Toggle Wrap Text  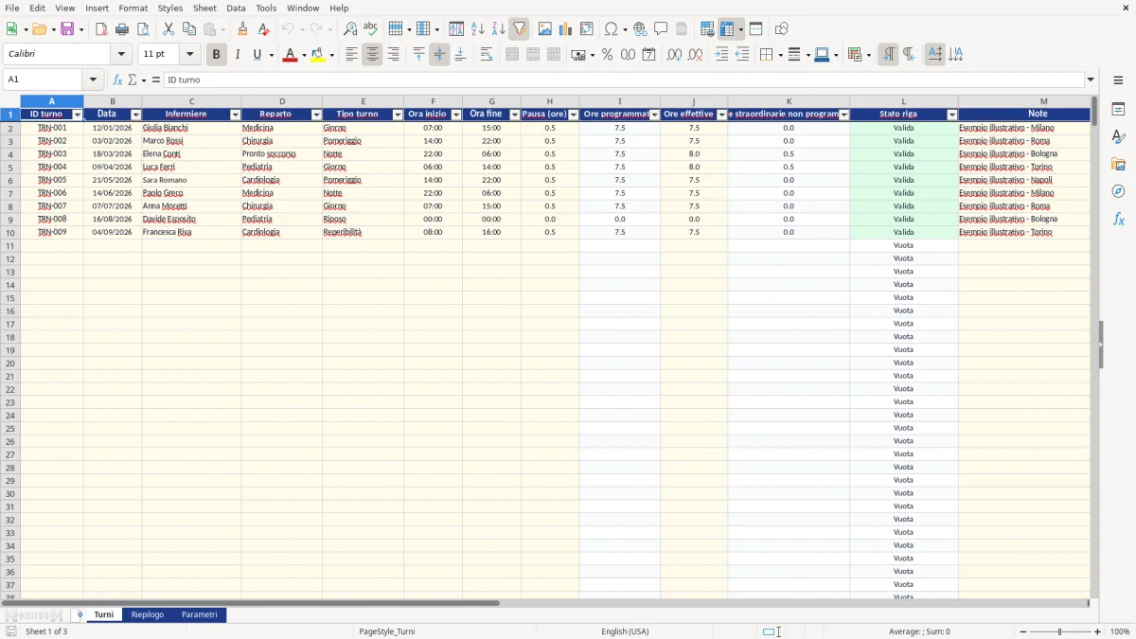pos(487,55)
